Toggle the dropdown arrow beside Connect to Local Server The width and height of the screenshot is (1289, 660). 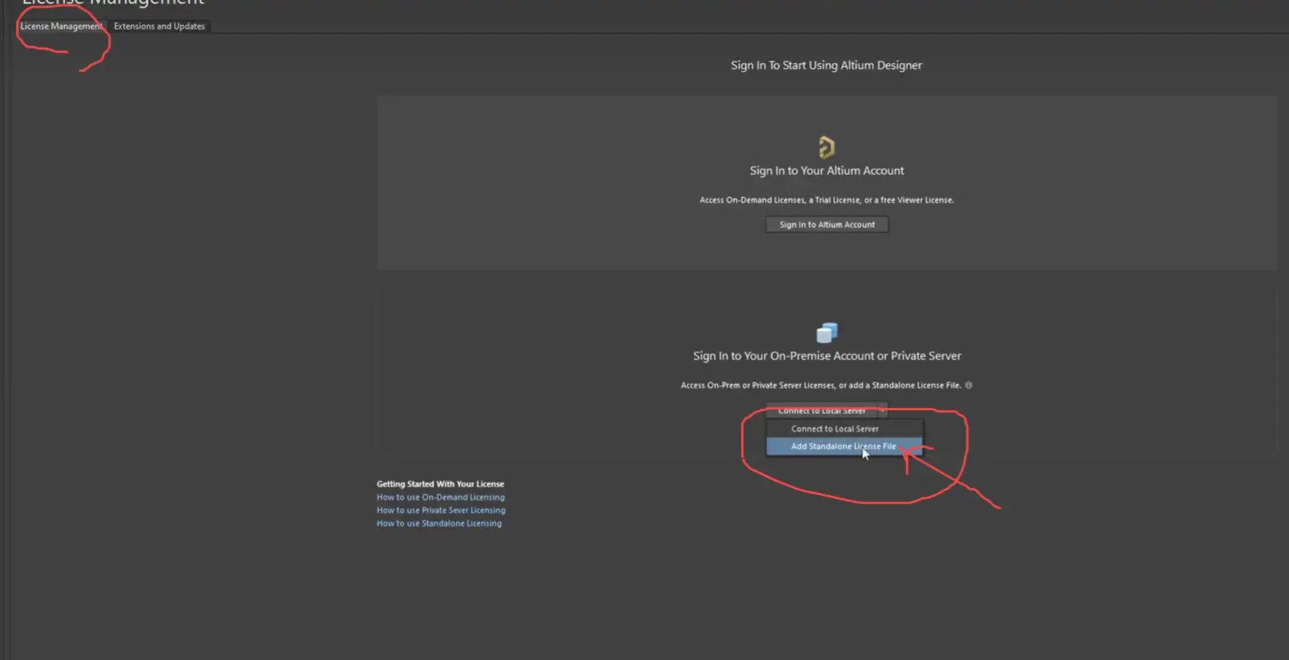(x=883, y=411)
